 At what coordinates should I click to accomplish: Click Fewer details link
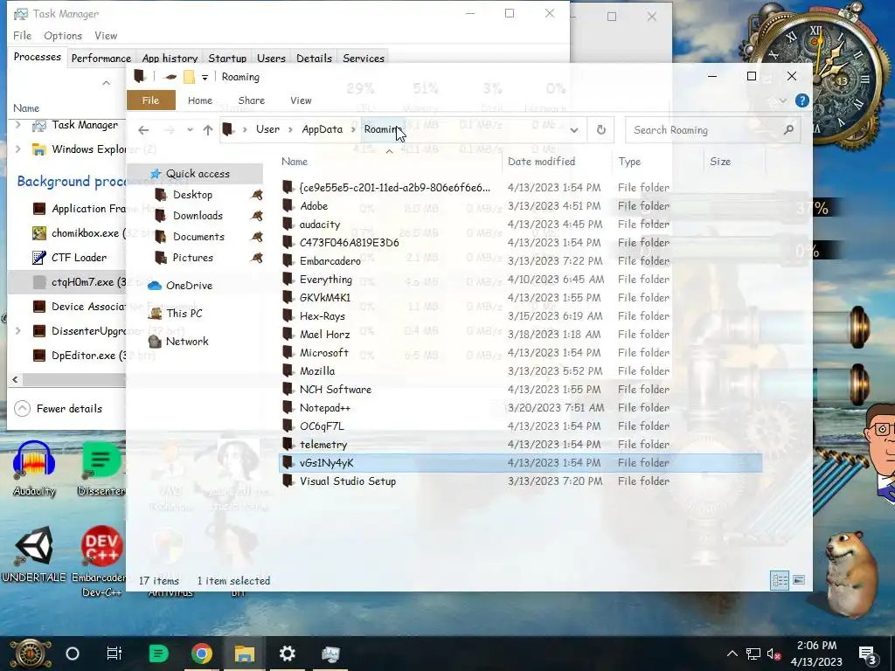click(x=69, y=409)
